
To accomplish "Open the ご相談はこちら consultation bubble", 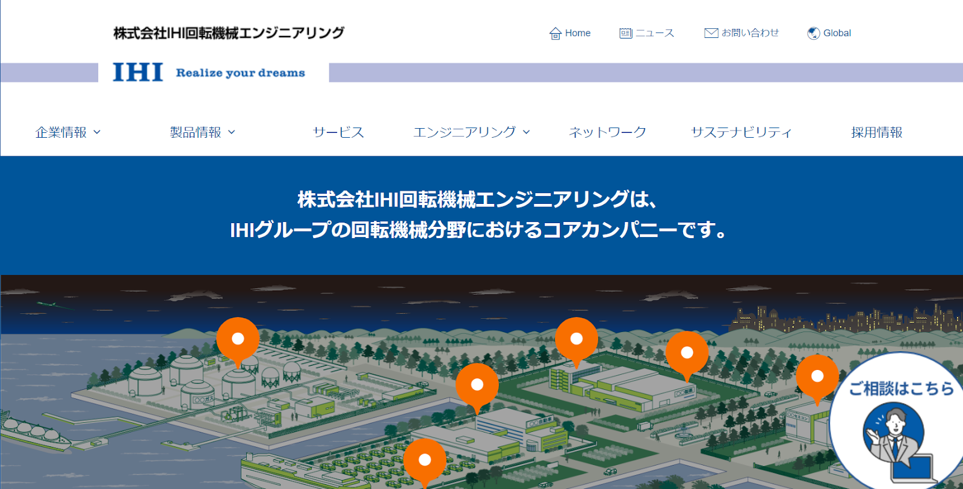I will [x=897, y=421].
